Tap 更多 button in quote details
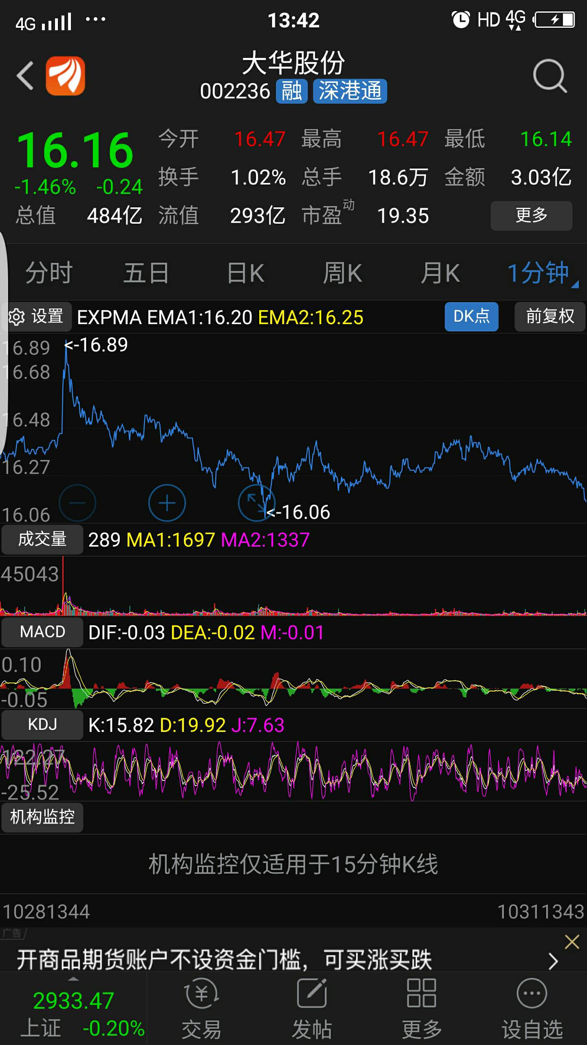The image size is (587, 1045). pos(532,216)
